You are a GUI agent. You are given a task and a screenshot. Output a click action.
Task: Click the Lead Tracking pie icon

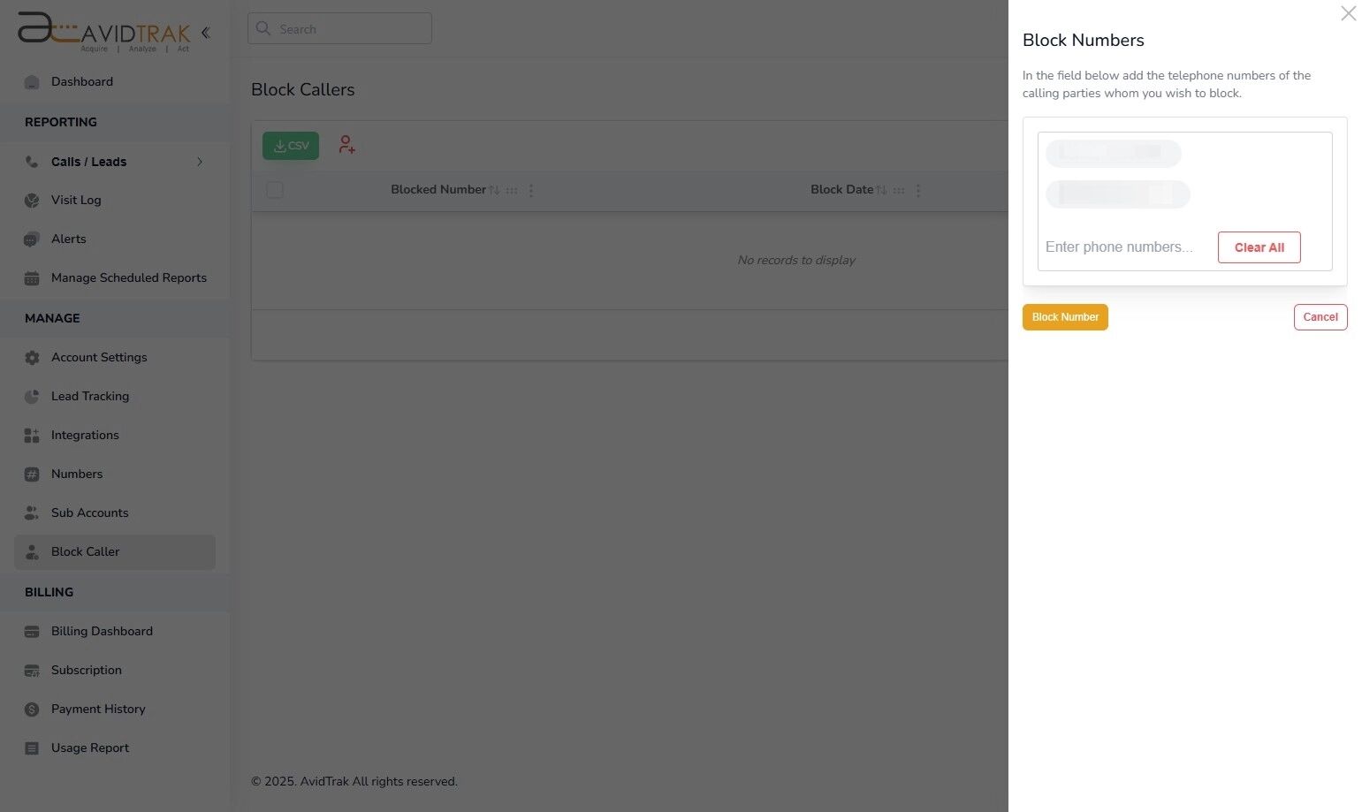tap(32, 397)
